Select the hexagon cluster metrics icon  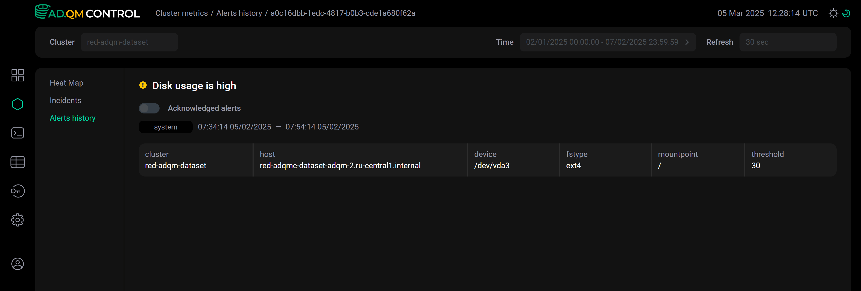click(17, 104)
